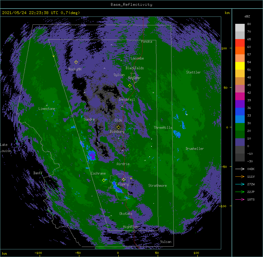Click the dBZ legend heading
263x257 pixels.
pos(247,16)
